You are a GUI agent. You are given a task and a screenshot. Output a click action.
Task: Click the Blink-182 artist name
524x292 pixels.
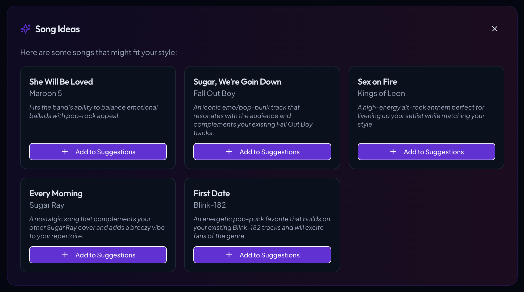click(x=209, y=205)
